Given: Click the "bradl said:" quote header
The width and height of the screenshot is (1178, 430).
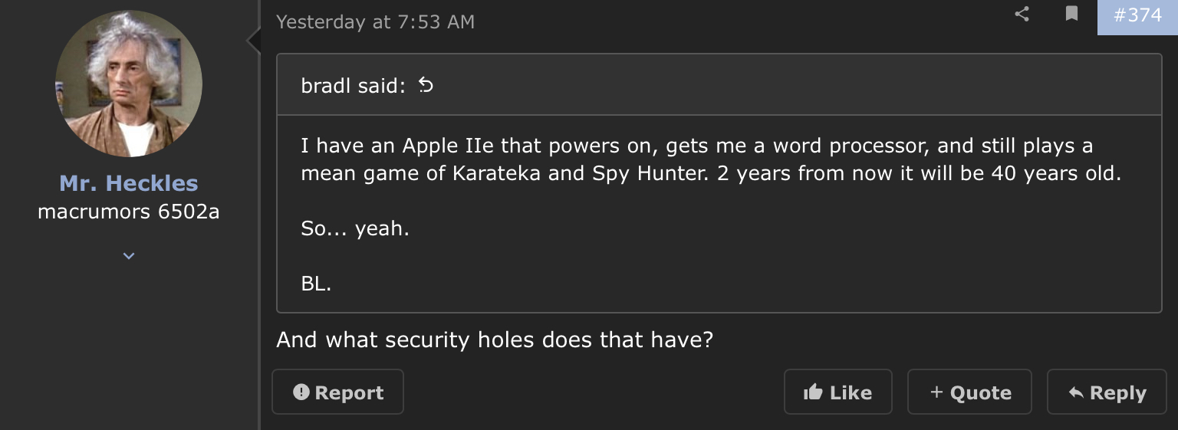Looking at the screenshot, I should tap(353, 86).
